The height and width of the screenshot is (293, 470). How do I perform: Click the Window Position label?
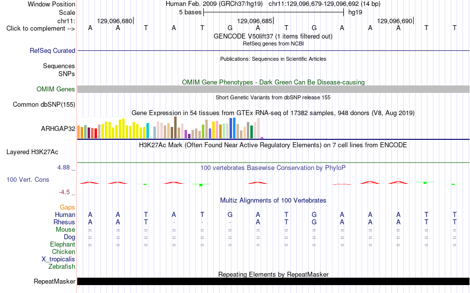point(51,4)
